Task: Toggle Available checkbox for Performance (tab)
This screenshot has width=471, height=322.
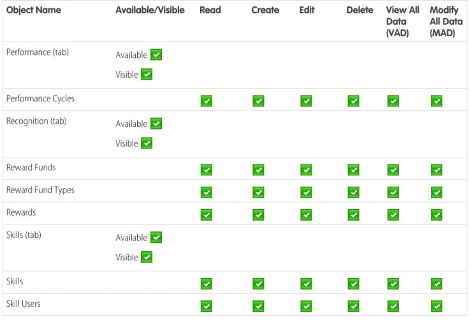Action: (156, 55)
